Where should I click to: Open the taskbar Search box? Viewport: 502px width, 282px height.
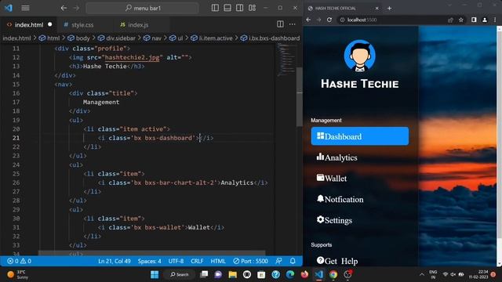(x=180, y=274)
